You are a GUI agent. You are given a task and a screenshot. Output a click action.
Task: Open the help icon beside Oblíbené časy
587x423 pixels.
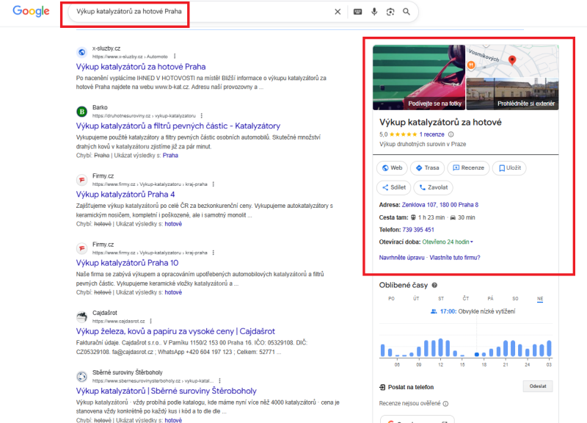click(x=435, y=285)
